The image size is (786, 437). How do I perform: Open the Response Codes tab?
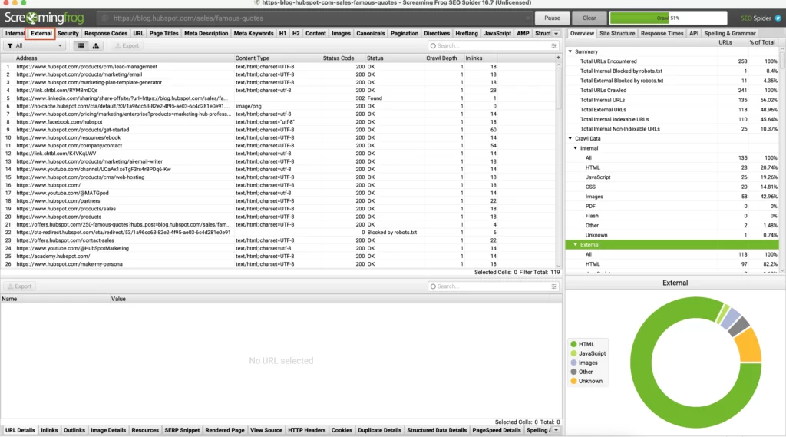coord(106,34)
